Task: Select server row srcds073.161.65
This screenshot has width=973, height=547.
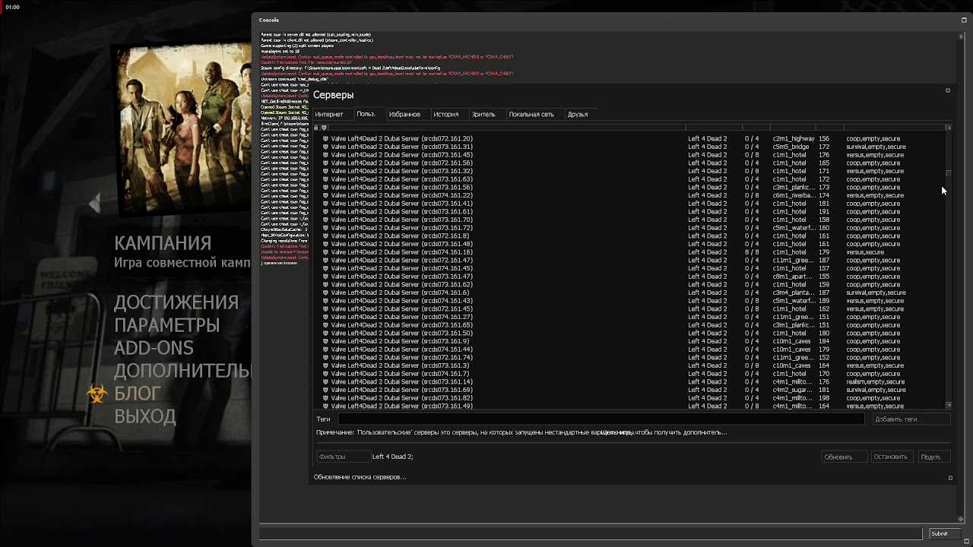Action: [x=631, y=325]
